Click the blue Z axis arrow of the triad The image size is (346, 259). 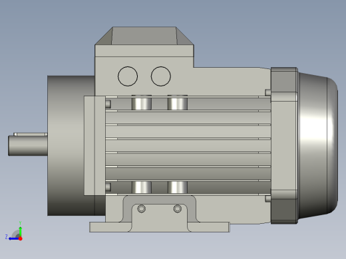13,238
